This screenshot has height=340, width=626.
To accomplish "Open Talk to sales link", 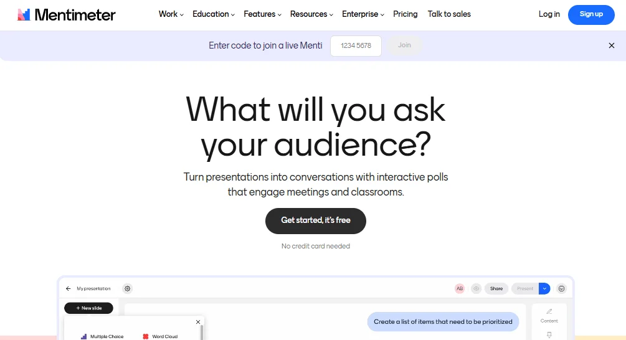I will click(449, 14).
